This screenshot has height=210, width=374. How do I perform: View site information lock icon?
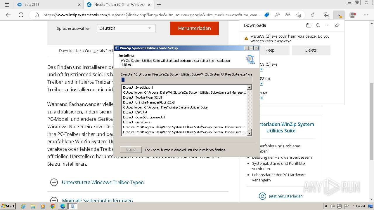point(37,15)
